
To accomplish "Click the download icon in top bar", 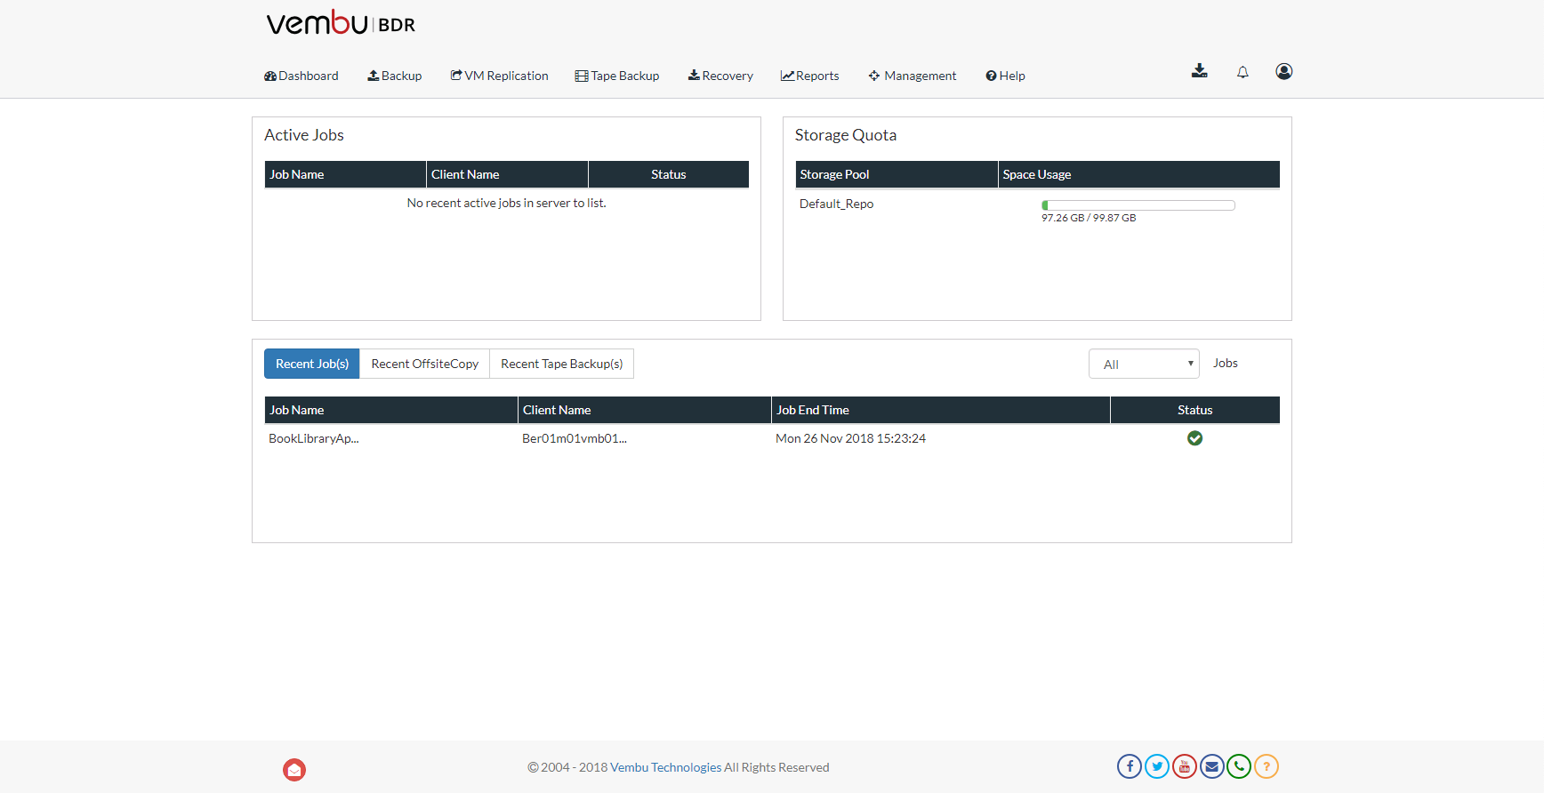I will tap(1199, 71).
